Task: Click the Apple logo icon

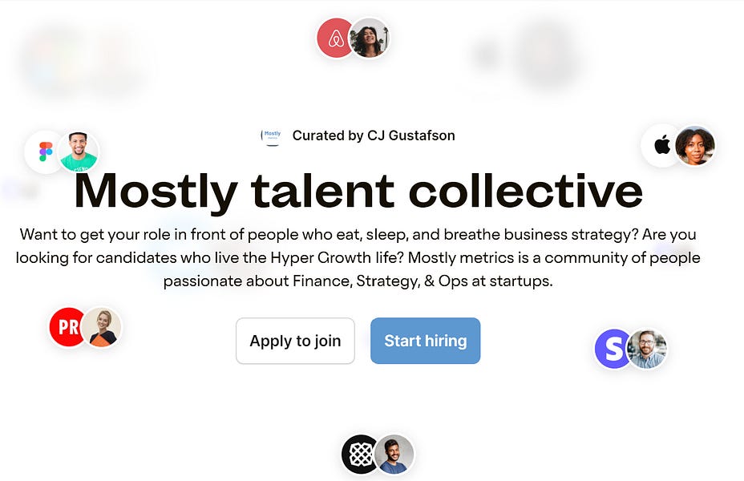Action: [661, 145]
